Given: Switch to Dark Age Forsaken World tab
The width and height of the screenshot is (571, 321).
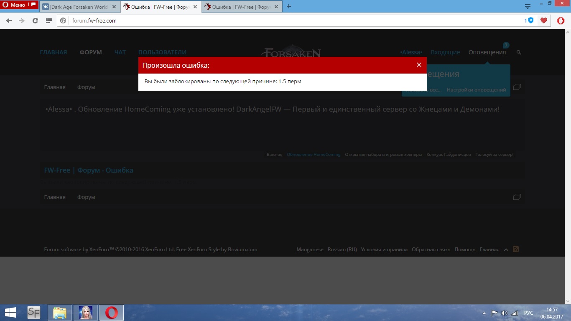Looking at the screenshot, I should coord(79,7).
